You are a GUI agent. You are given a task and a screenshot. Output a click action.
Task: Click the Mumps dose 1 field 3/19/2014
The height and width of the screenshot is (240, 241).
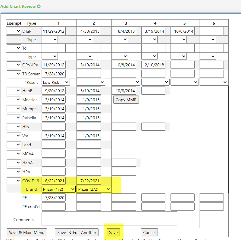(x=54, y=109)
